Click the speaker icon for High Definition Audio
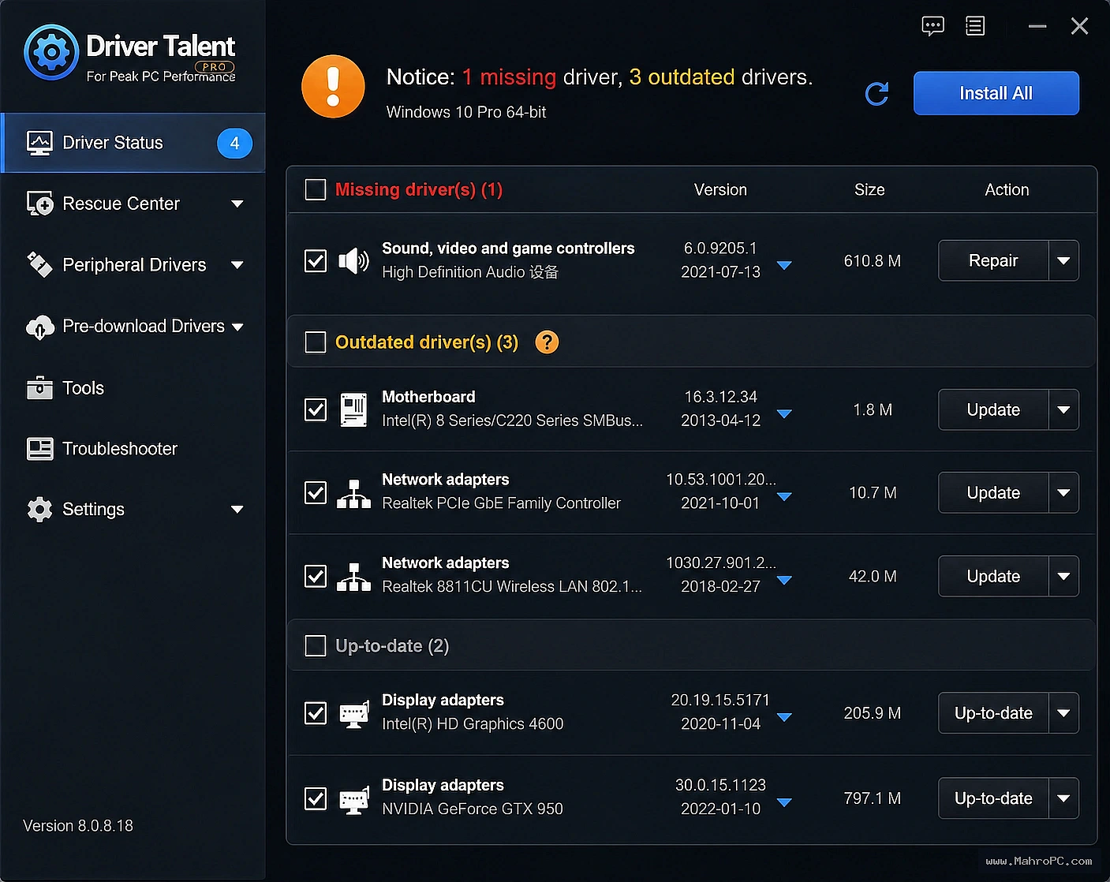Image resolution: width=1110 pixels, height=882 pixels. (353, 260)
